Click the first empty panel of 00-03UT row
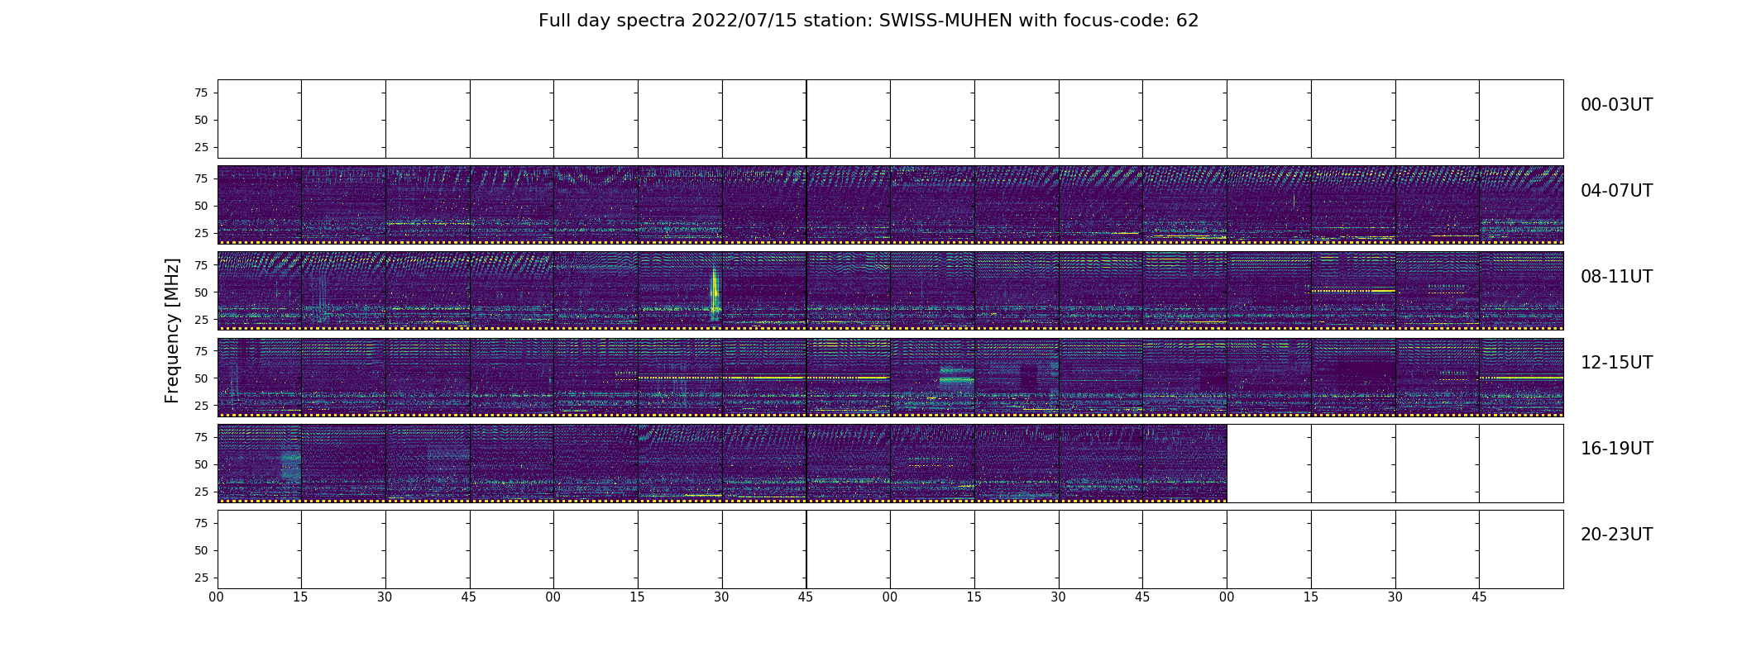 pos(260,119)
